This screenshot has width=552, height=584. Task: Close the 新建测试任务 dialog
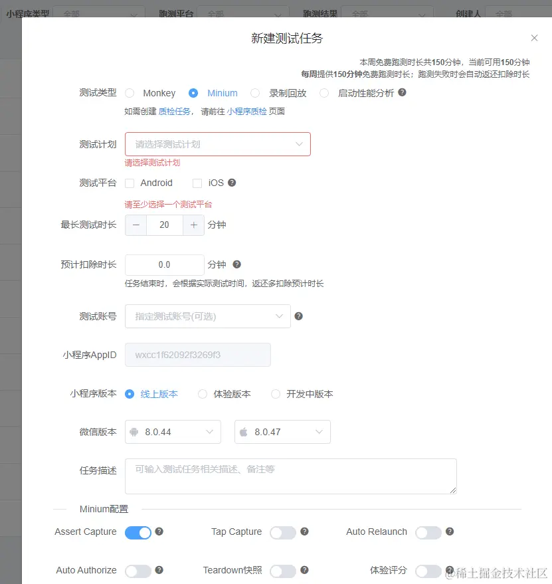tap(534, 38)
